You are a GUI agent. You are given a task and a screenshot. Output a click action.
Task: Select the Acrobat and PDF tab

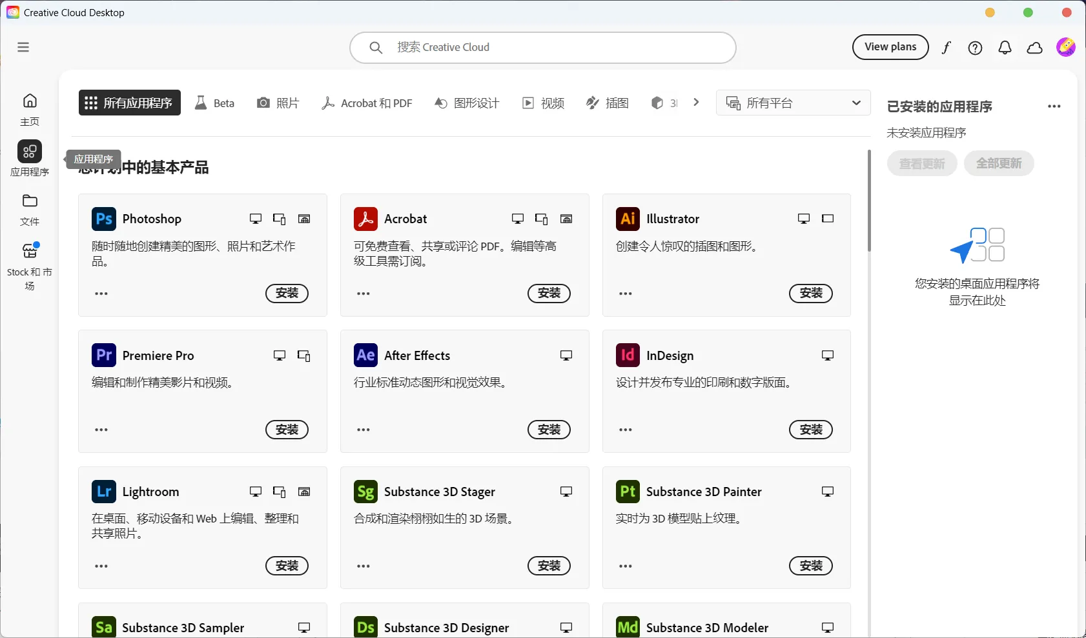click(x=367, y=103)
